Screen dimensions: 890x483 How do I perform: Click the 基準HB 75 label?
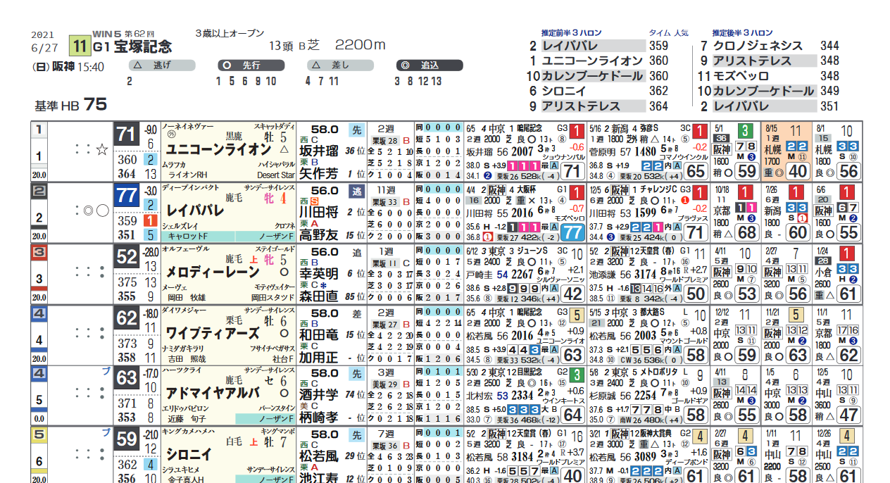point(70,105)
